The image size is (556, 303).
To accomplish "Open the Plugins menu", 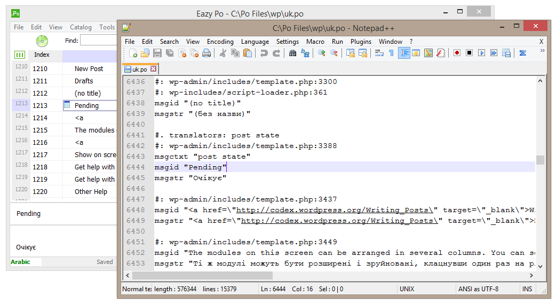I will pyautogui.click(x=361, y=42).
